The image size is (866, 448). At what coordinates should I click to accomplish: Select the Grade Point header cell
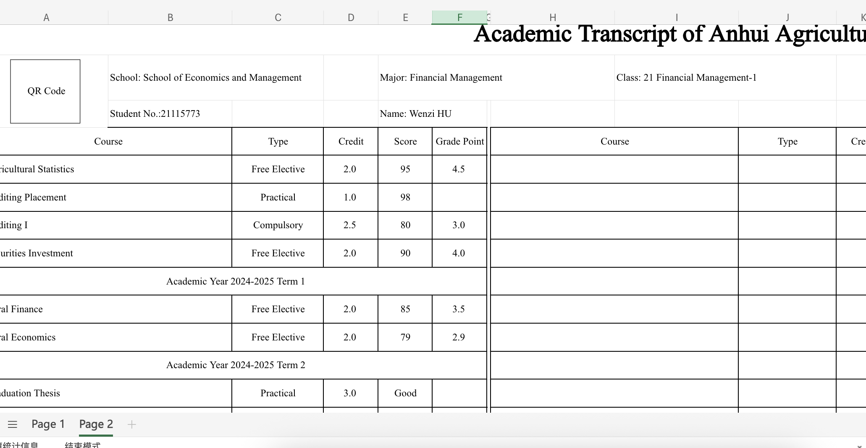[459, 142]
